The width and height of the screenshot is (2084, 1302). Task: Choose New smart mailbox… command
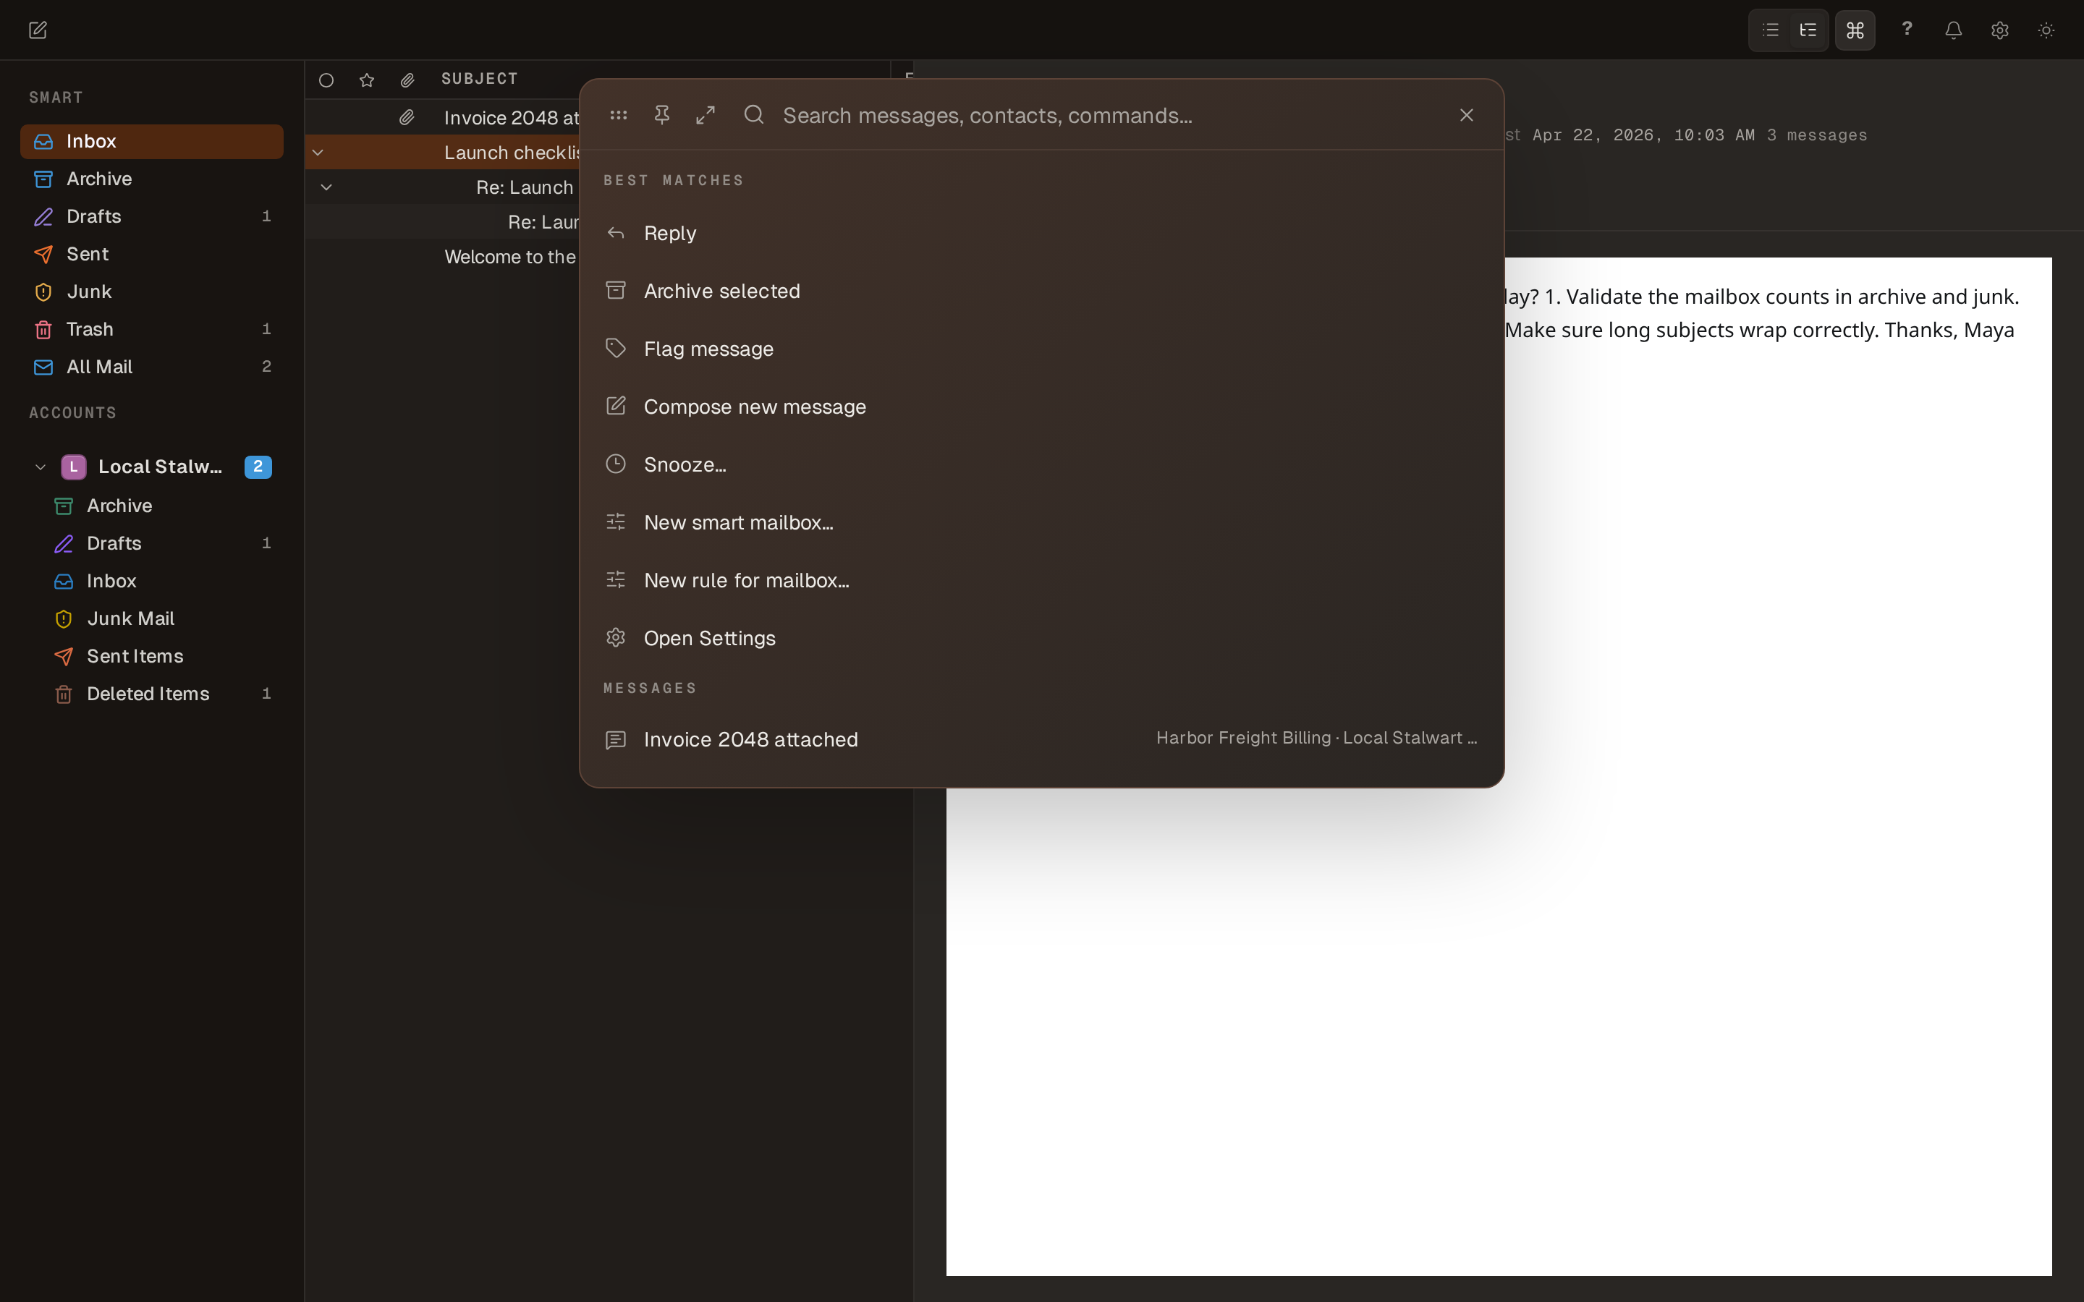coord(1041,523)
